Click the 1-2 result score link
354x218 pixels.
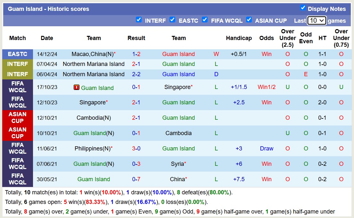coord(136,54)
